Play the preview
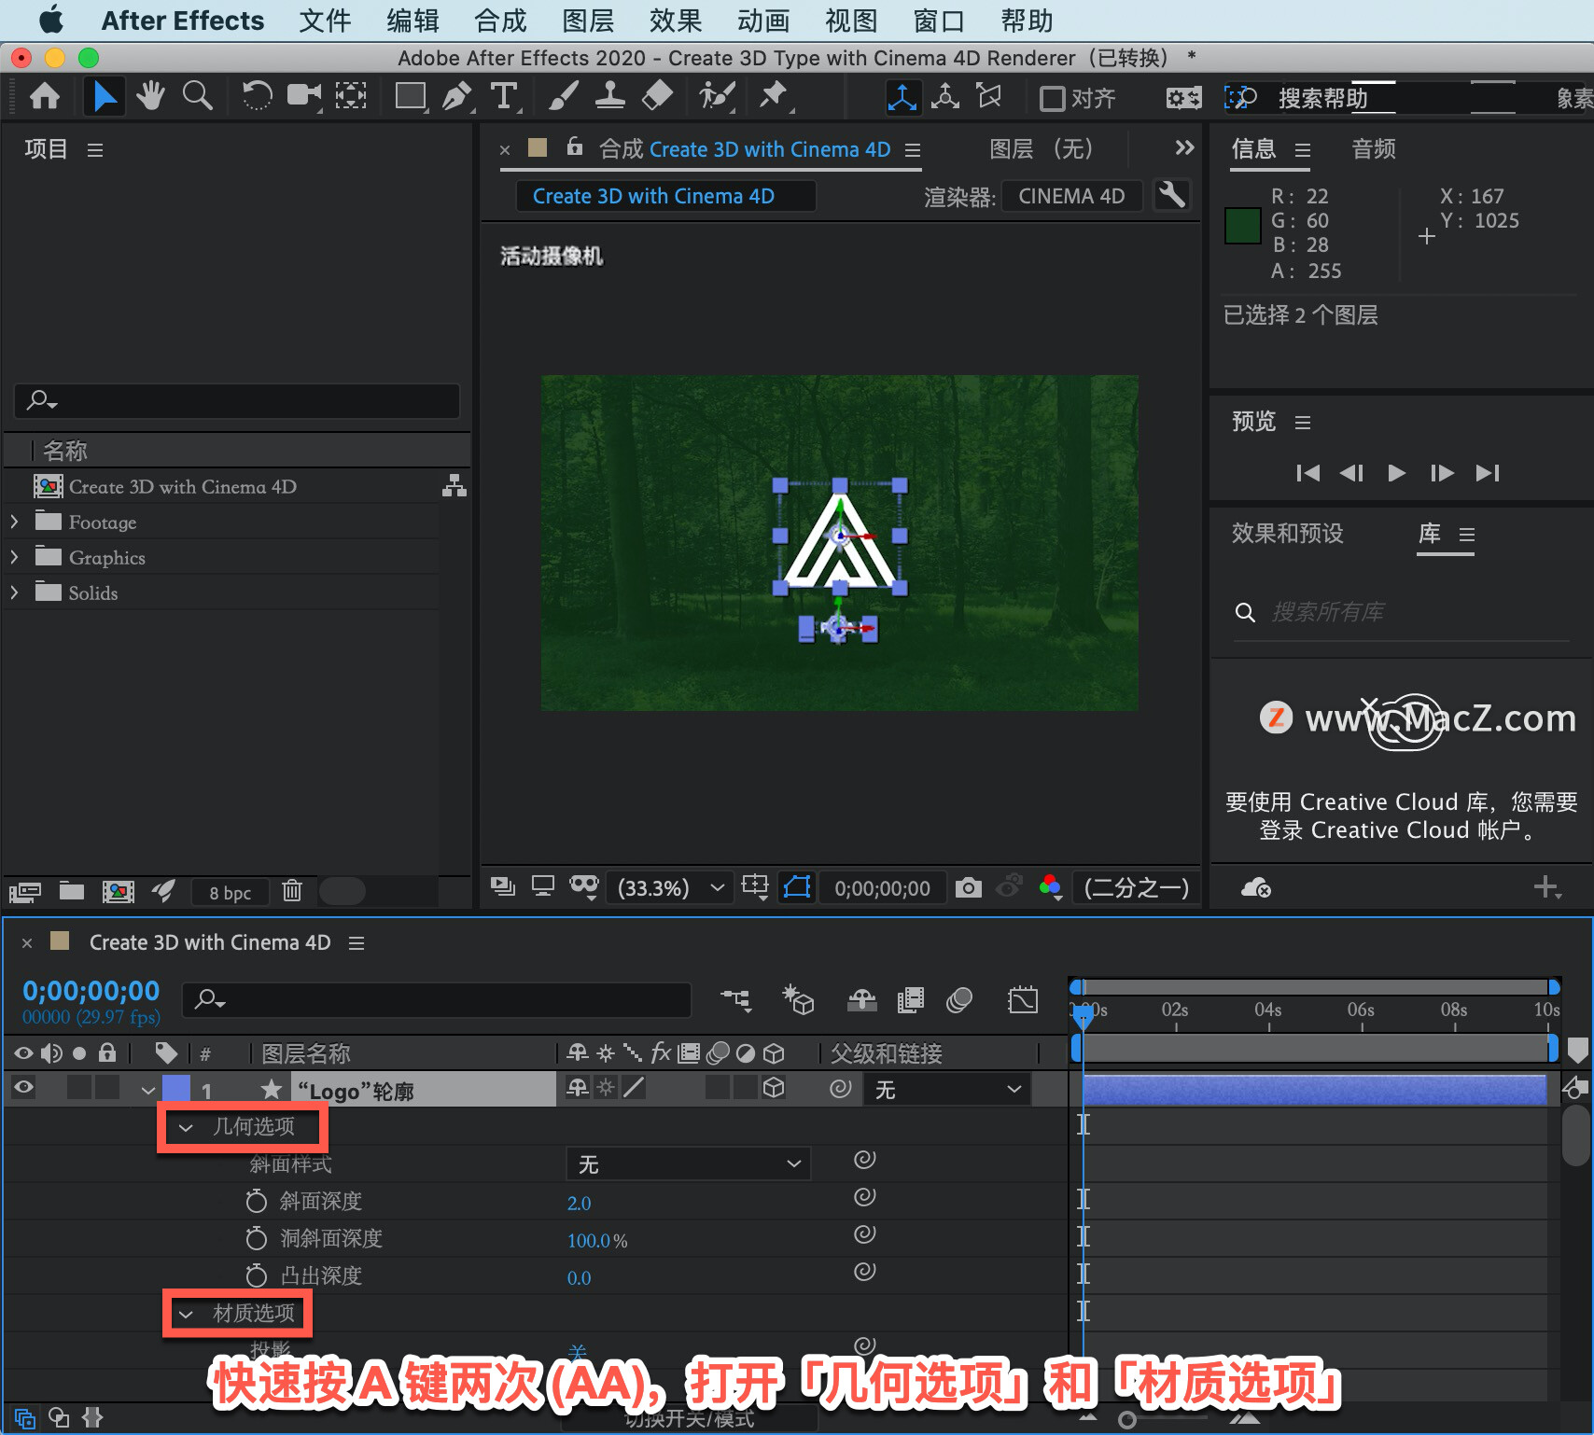This screenshot has height=1435, width=1594. [x=1396, y=473]
